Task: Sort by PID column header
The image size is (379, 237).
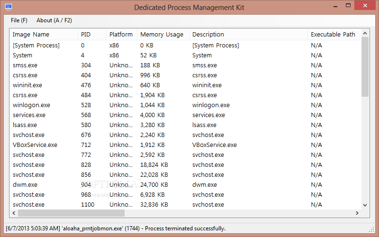Action: pos(92,34)
